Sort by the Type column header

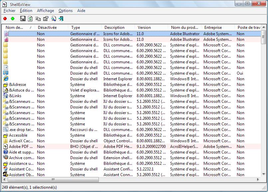tap(85, 28)
